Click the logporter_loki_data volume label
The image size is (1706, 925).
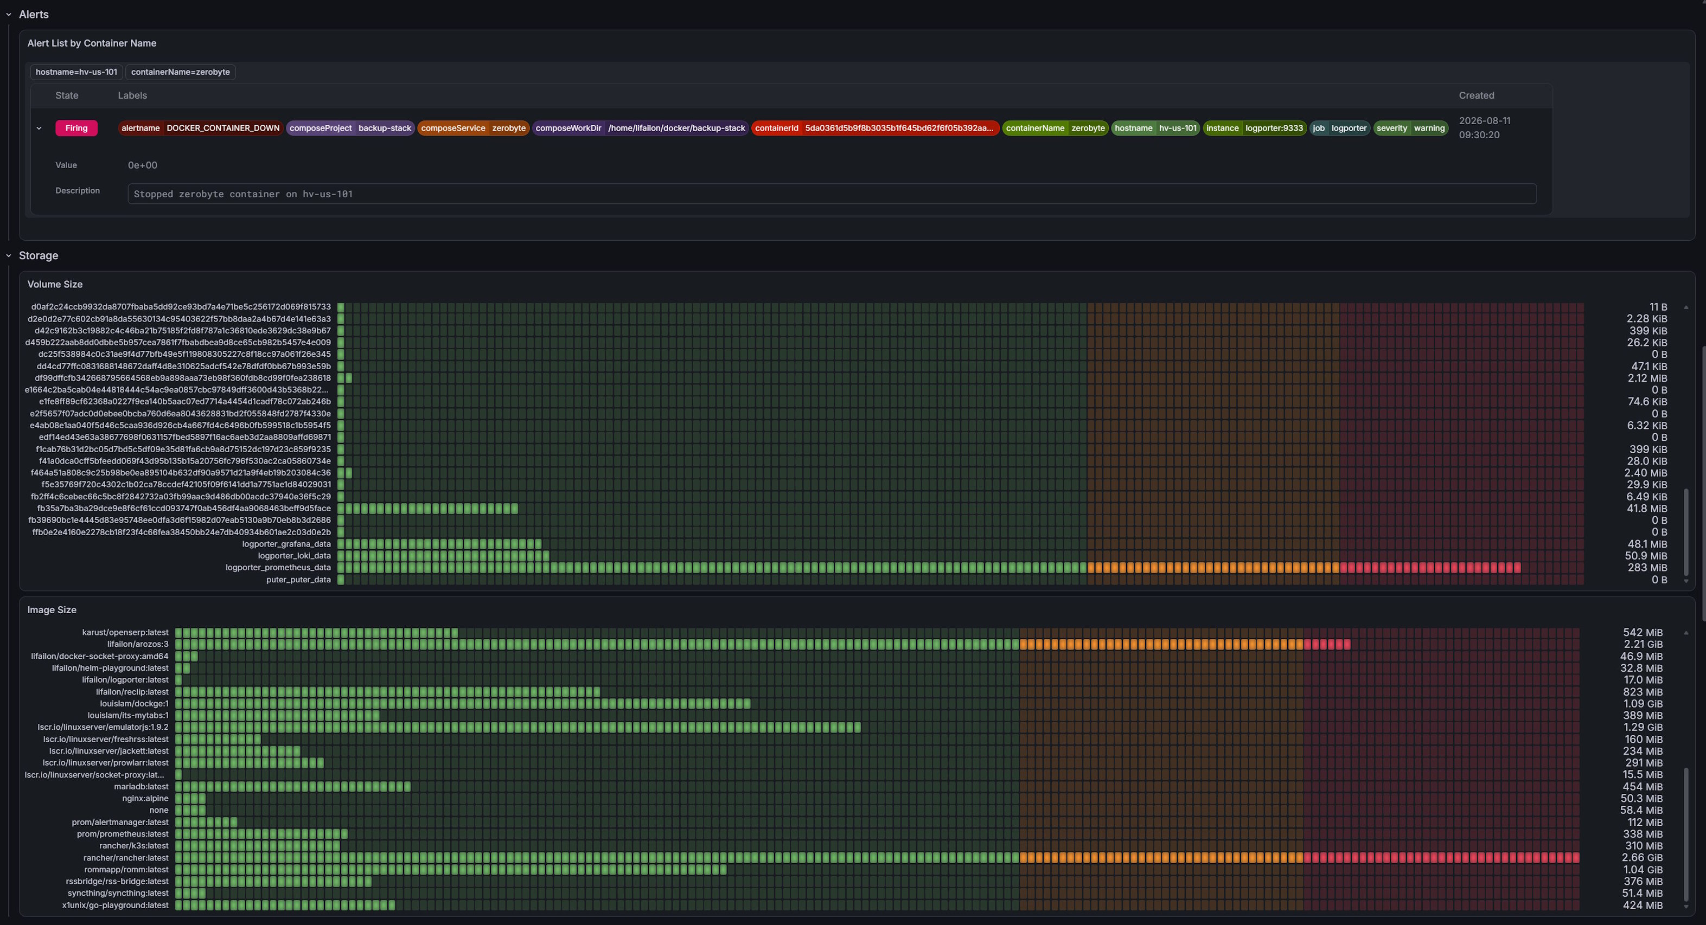pos(294,556)
